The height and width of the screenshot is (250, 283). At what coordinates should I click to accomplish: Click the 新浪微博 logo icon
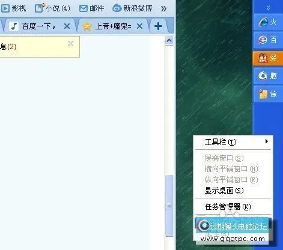pyautogui.click(x=117, y=8)
